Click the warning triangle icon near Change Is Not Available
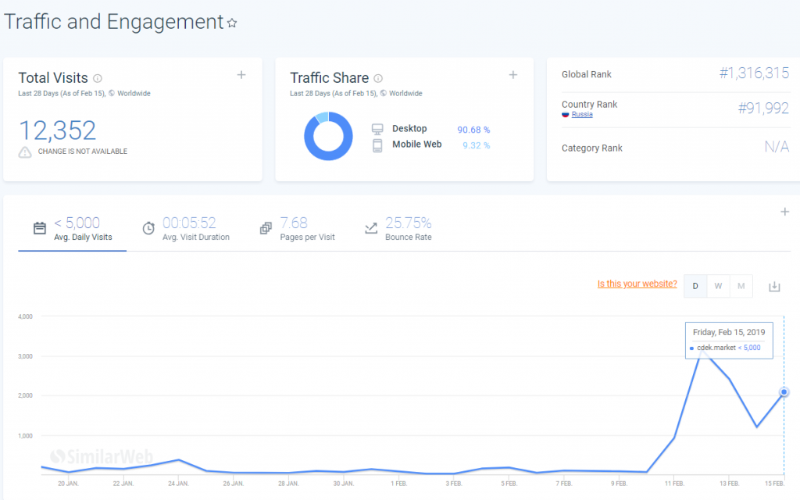Image resolution: width=800 pixels, height=500 pixels. click(26, 152)
